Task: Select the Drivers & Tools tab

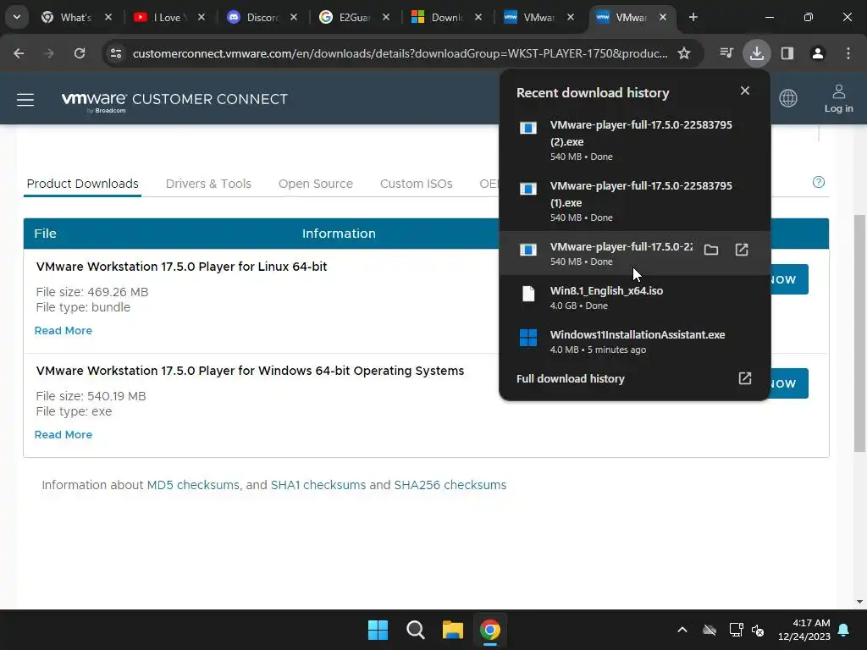Action: pos(208,184)
